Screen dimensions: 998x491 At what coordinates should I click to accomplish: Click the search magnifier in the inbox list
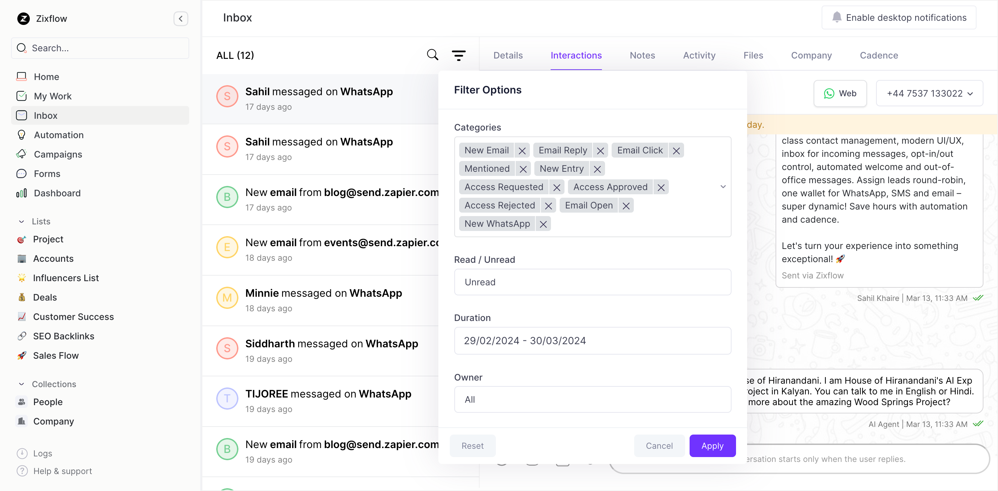[x=432, y=55]
